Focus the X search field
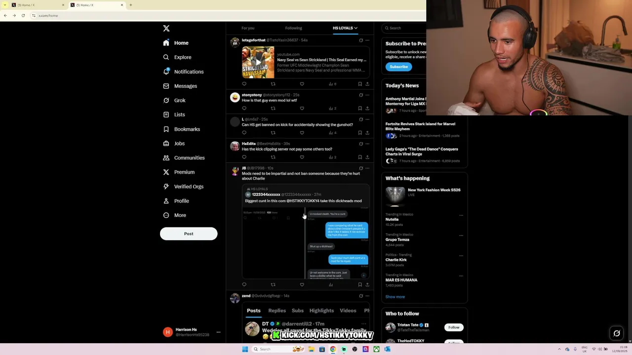 405,28
